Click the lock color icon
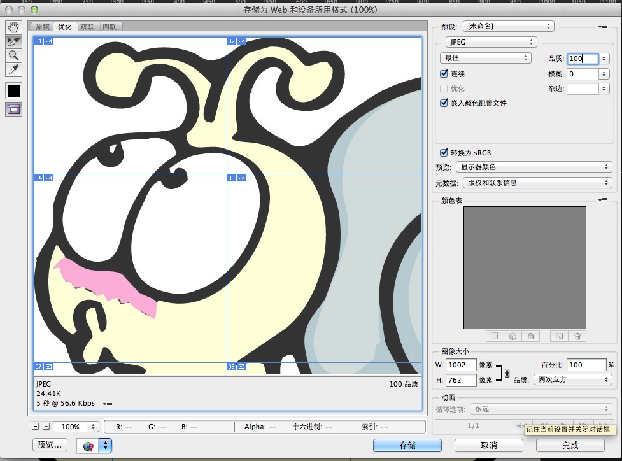This screenshot has width=622, height=461. 531,336
